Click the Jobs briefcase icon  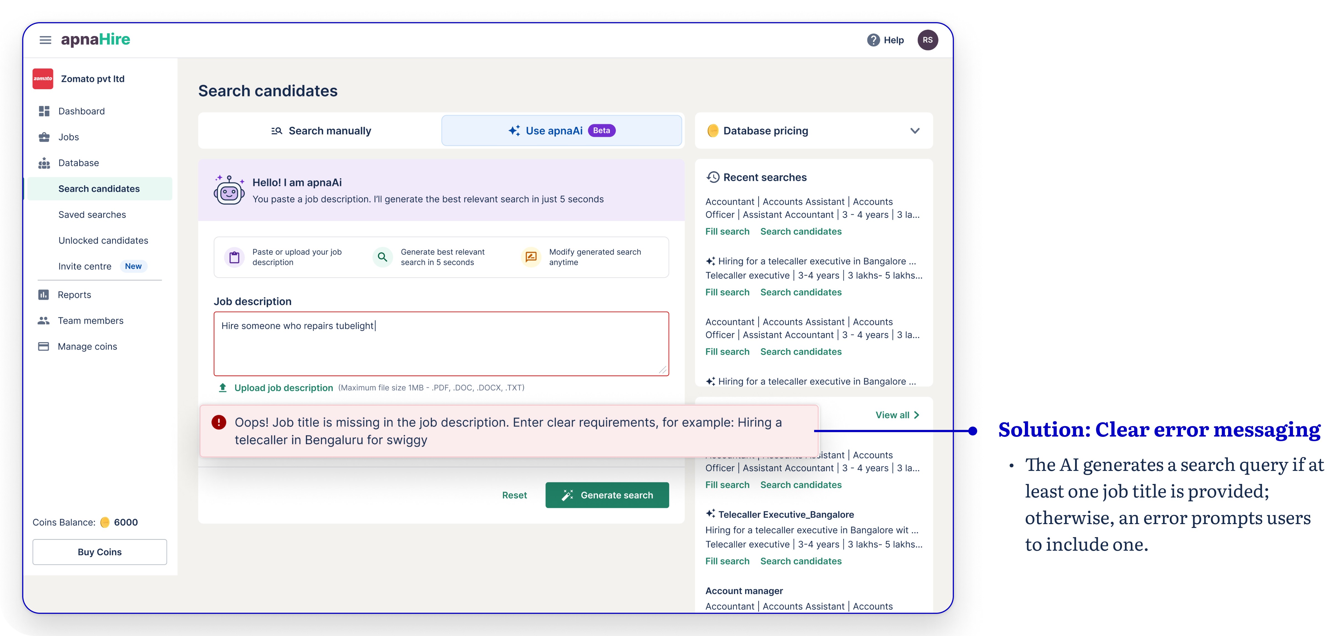pos(44,137)
